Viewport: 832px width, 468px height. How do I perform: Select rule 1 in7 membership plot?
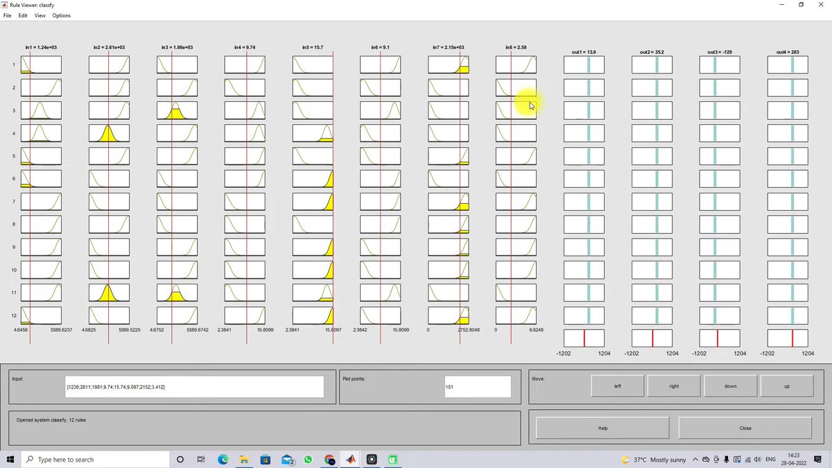click(449, 65)
